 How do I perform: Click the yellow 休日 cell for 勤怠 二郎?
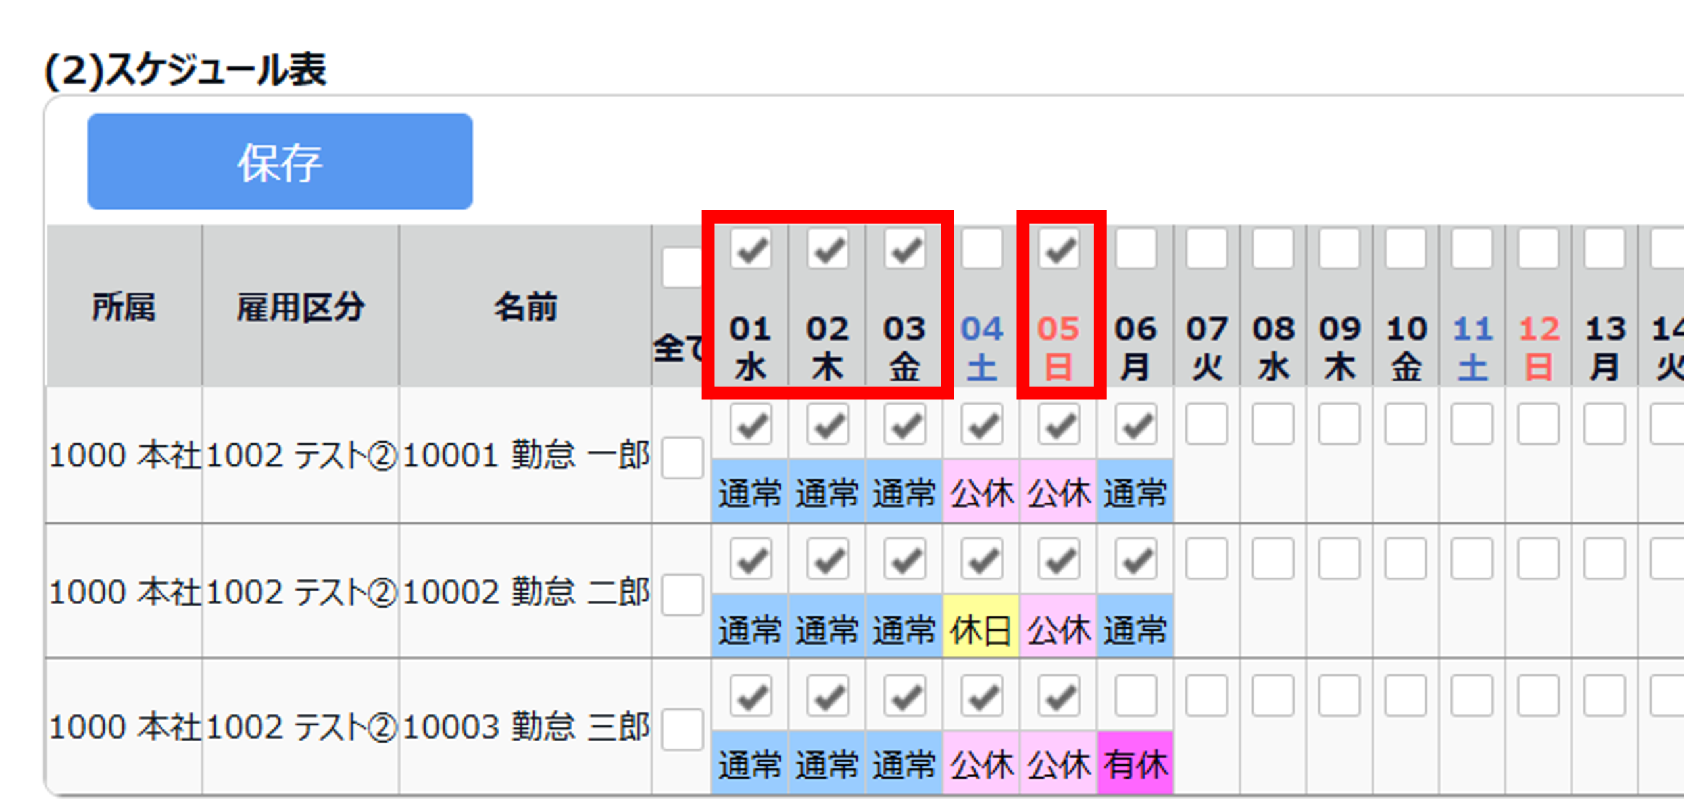[x=981, y=627]
